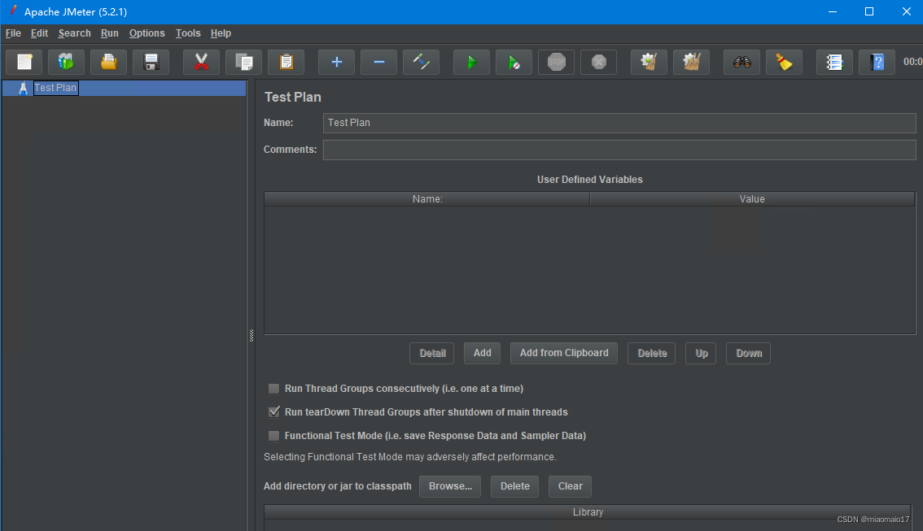The image size is (923, 531).
Task: Click the Cut scissors icon
Action: tap(201, 62)
